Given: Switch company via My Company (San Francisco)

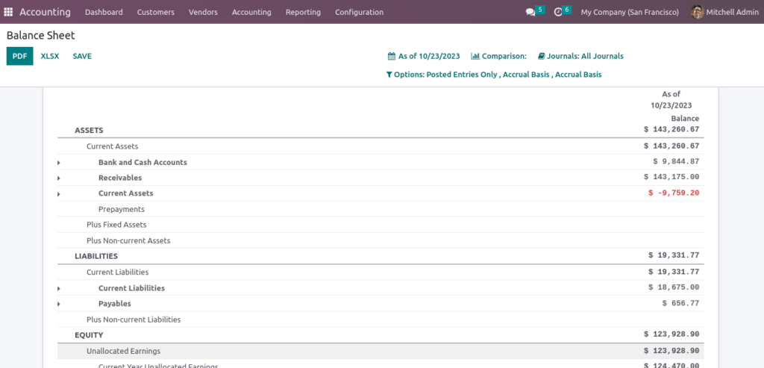Looking at the screenshot, I should coord(630,12).
